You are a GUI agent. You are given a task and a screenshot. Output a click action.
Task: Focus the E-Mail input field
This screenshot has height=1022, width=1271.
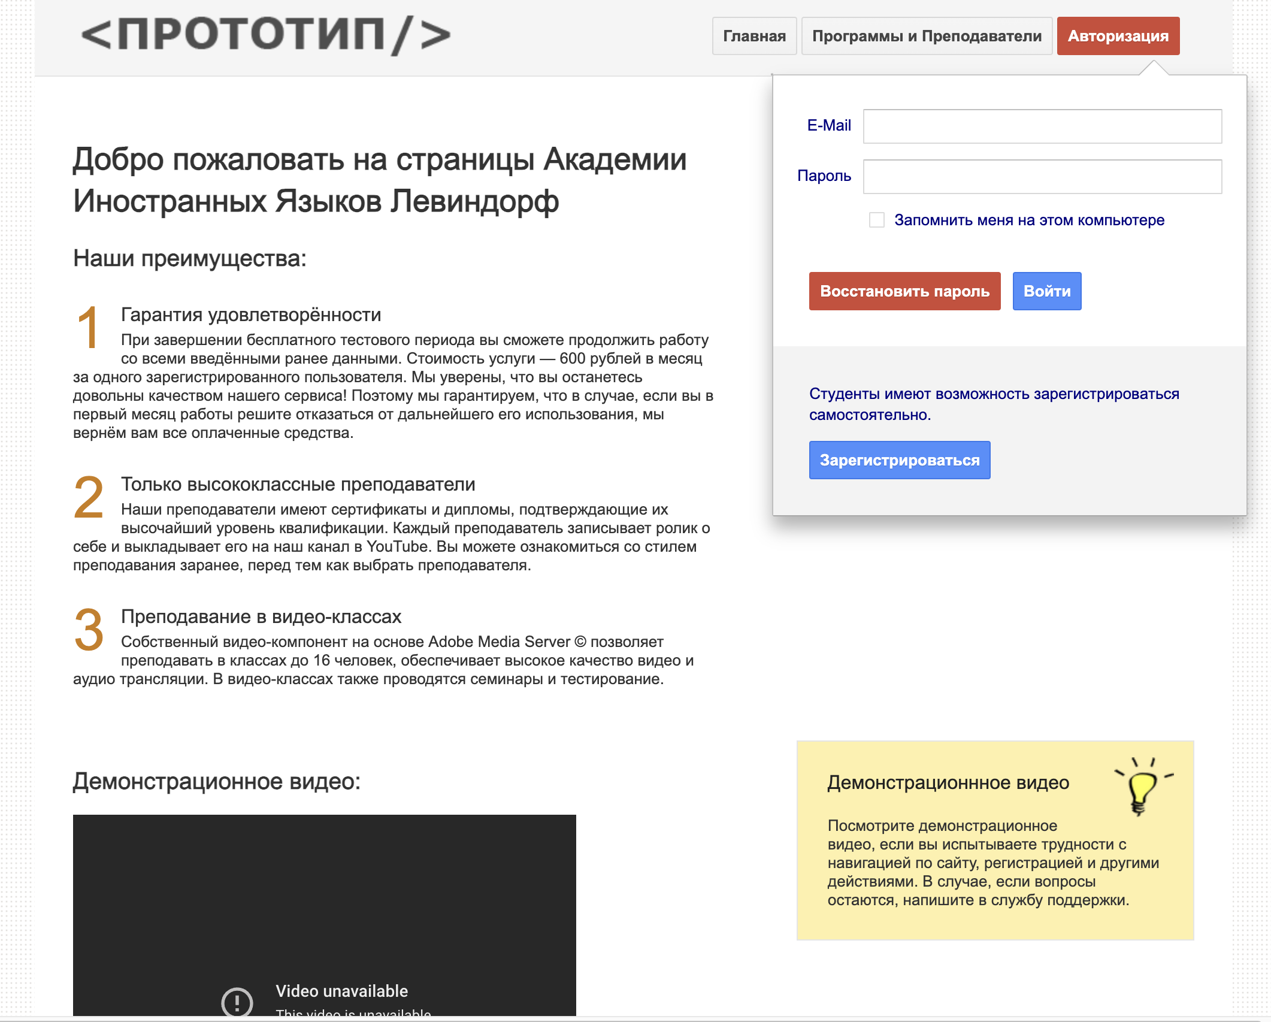click(x=1042, y=126)
